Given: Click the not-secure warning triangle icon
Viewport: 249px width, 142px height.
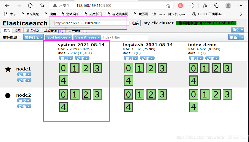Looking at the screenshot, I should (55, 6).
